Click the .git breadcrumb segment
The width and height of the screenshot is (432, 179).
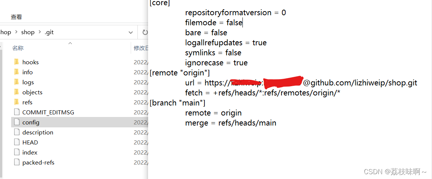coord(49,32)
